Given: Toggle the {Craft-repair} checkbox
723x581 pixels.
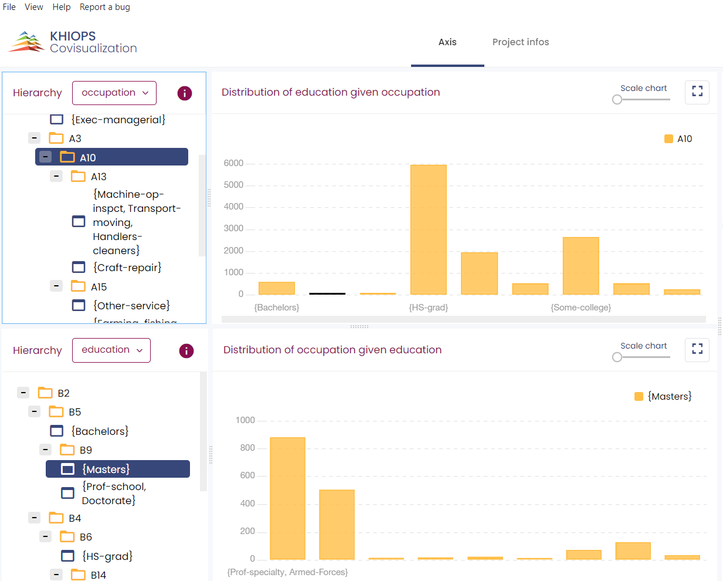Looking at the screenshot, I should (x=79, y=268).
